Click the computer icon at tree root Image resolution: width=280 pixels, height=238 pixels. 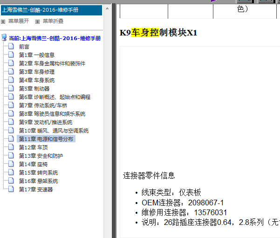coord(4,37)
